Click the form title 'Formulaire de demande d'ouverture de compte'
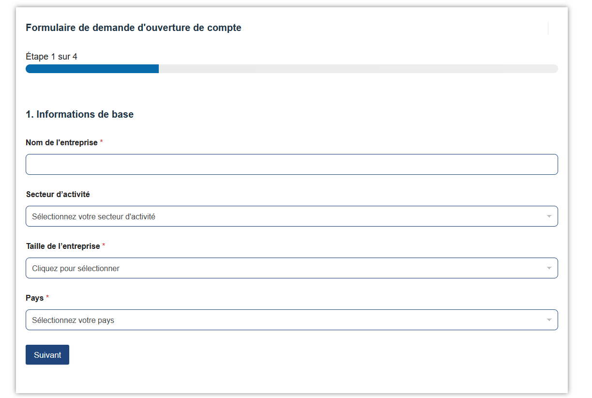The image size is (592, 398). [133, 28]
